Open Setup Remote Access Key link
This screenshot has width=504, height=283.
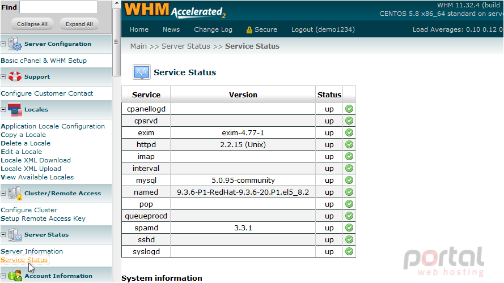pos(43,218)
